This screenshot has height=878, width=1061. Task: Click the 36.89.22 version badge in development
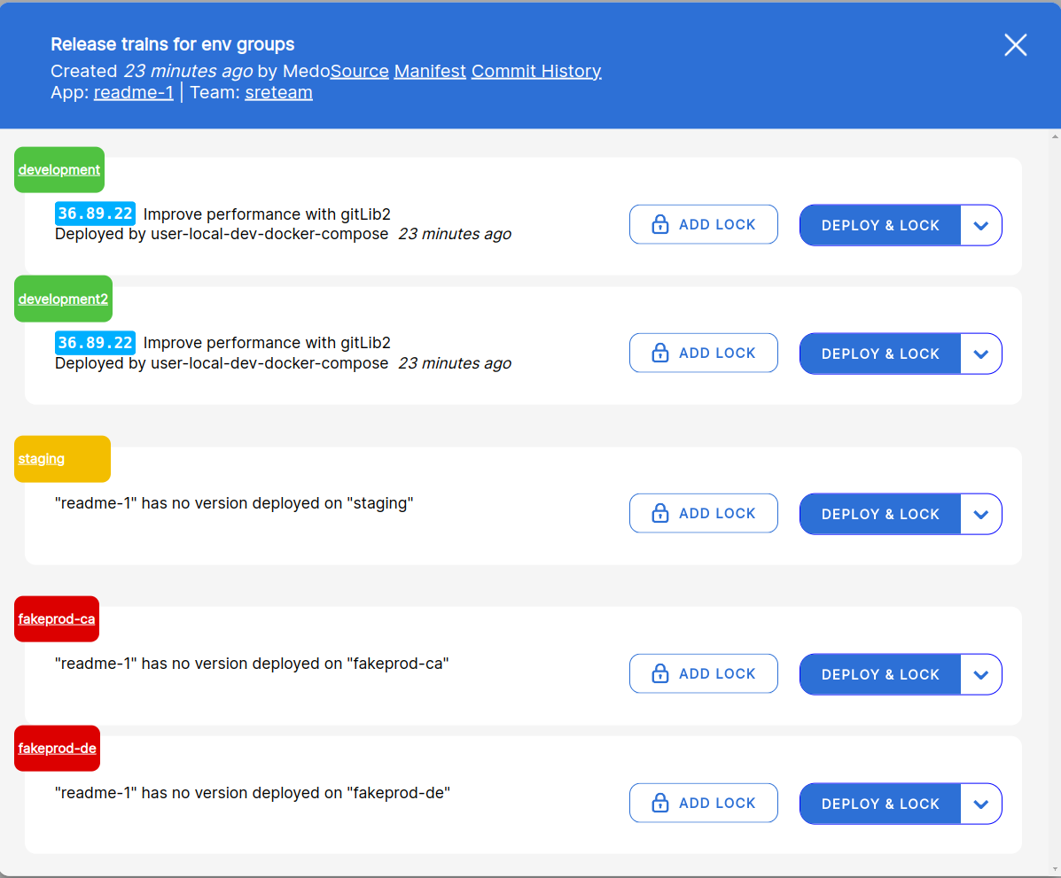point(95,214)
